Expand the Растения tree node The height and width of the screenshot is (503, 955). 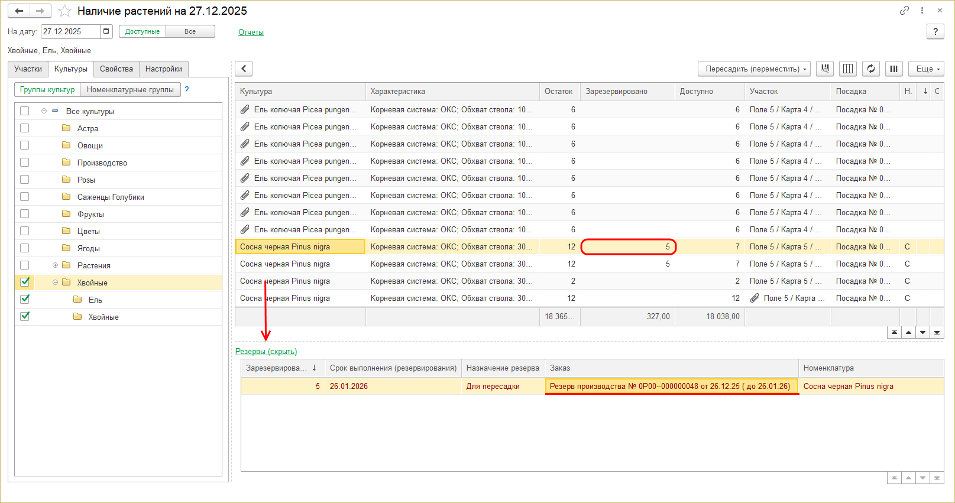coord(55,265)
